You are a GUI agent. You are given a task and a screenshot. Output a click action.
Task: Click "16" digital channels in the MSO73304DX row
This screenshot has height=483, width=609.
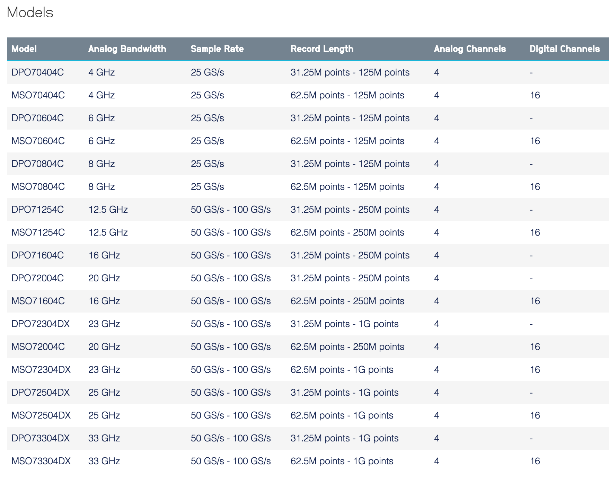[x=535, y=461]
